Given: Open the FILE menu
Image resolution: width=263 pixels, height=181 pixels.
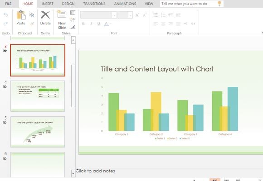Looking at the screenshot, I should (x=8, y=4).
